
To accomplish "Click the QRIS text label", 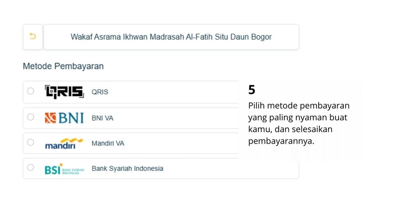I will [x=100, y=92].
